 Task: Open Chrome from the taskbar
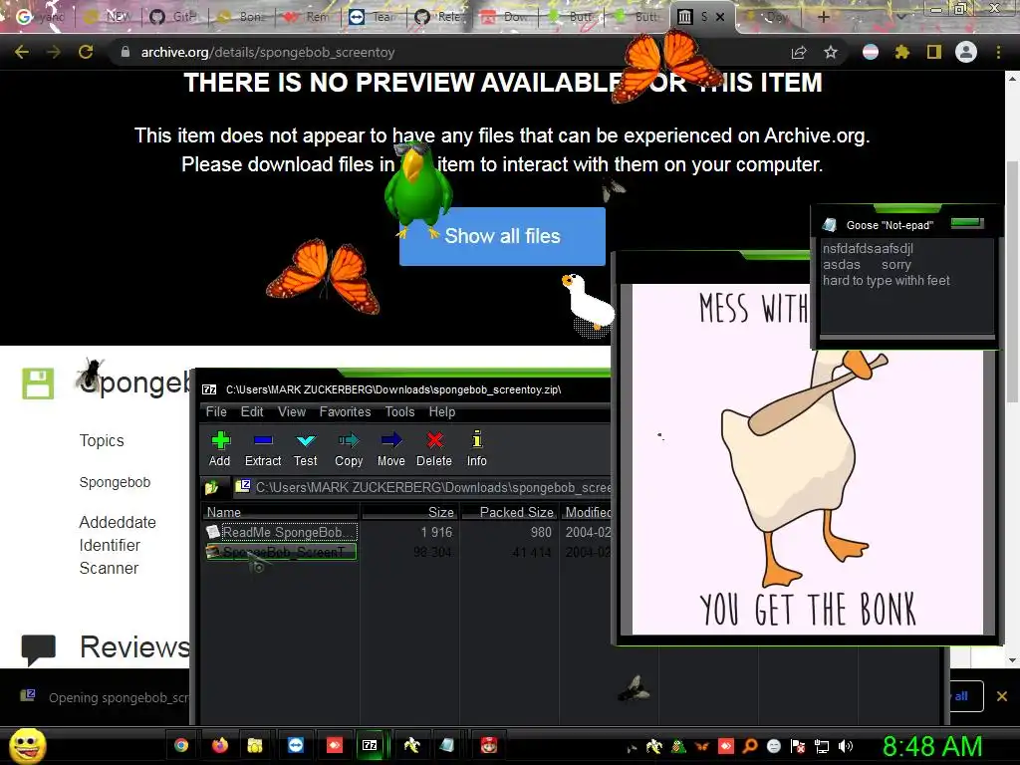181,745
